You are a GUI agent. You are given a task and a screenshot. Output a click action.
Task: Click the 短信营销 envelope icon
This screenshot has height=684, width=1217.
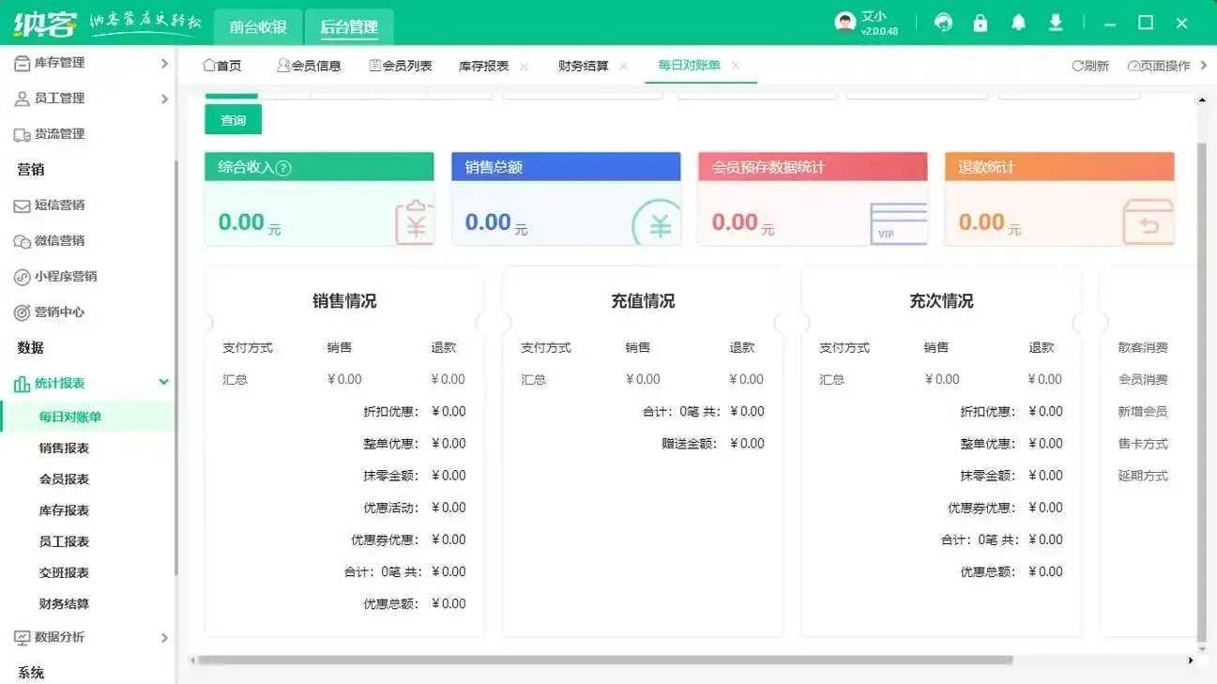tap(22, 205)
